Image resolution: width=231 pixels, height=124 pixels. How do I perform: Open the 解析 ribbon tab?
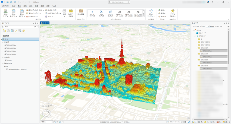pyautogui.click(x=25, y=6)
